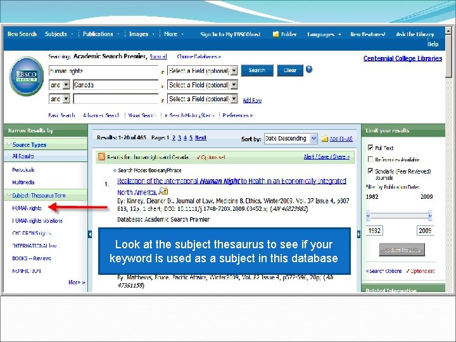Collapse the right panel arrow icon

click(x=358, y=234)
